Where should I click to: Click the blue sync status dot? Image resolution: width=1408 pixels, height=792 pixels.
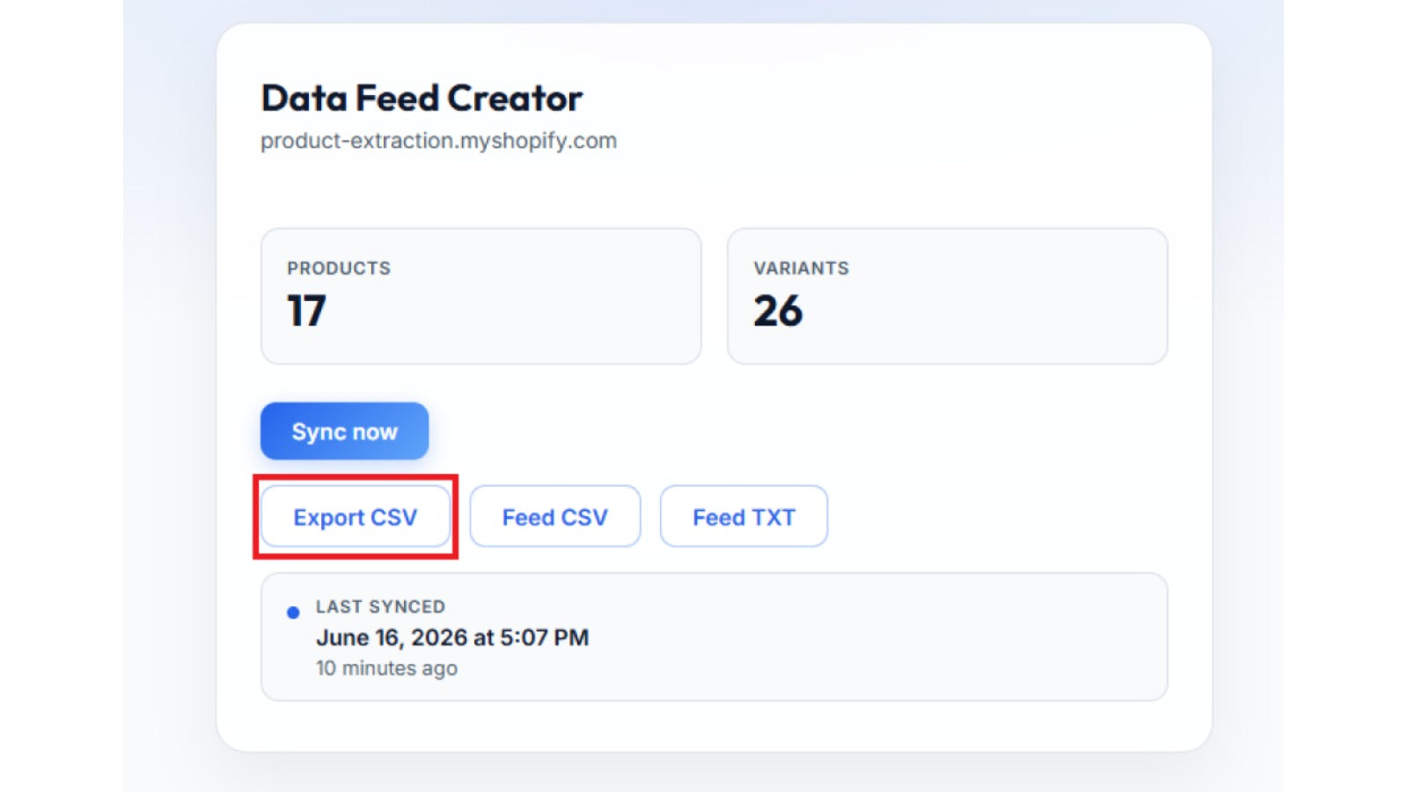(x=293, y=612)
